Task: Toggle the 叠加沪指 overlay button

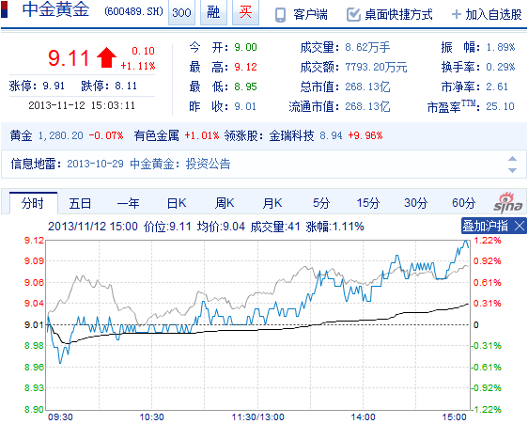Action: click(485, 226)
